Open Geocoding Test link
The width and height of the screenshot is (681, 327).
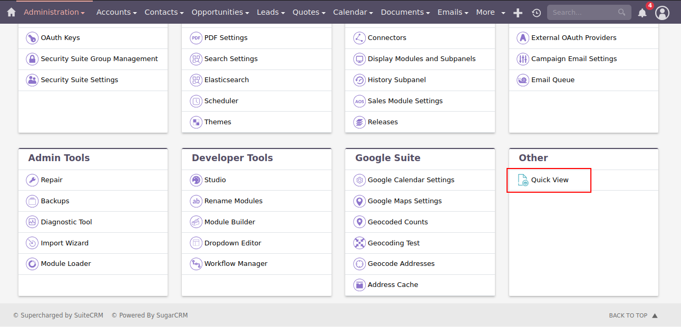394,243
